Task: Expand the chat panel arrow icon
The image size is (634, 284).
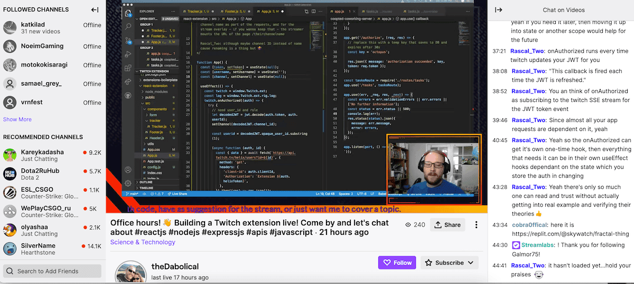Action: pos(498,10)
